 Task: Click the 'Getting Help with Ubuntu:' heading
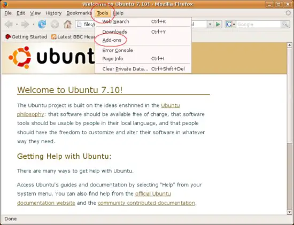coord(64,156)
